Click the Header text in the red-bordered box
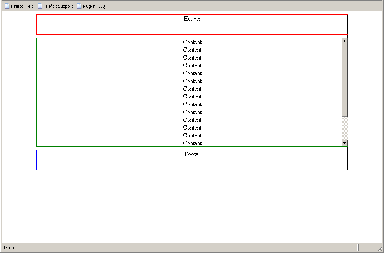The width and height of the screenshot is (384, 253). (192, 19)
